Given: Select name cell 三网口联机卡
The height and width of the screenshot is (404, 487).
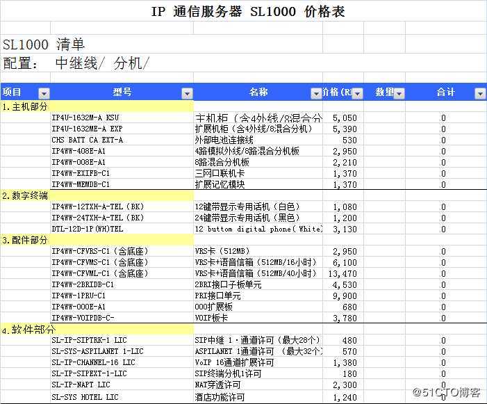Looking at the screenshot, I should click(258, 173).
